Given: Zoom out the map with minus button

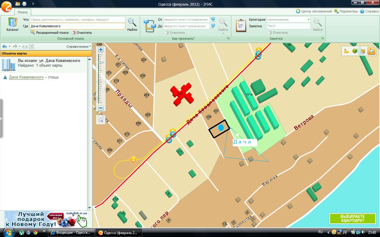Looking at the screenshot, I should 101,108.
